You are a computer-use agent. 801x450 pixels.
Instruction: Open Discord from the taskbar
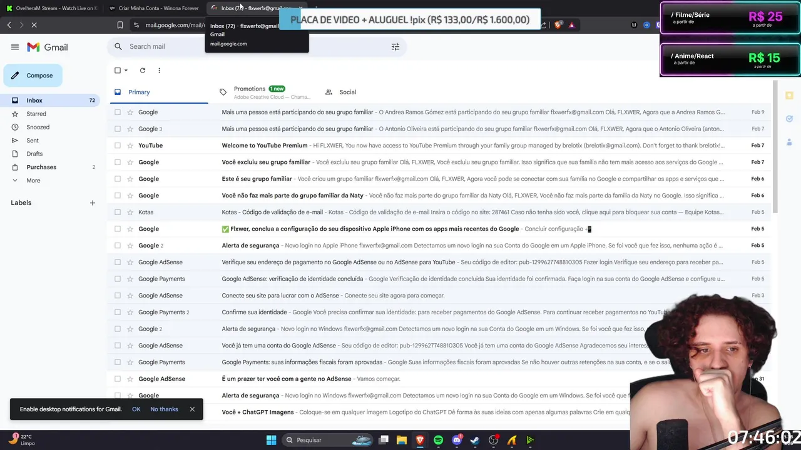pyautogui.click(x=457, y=440)
